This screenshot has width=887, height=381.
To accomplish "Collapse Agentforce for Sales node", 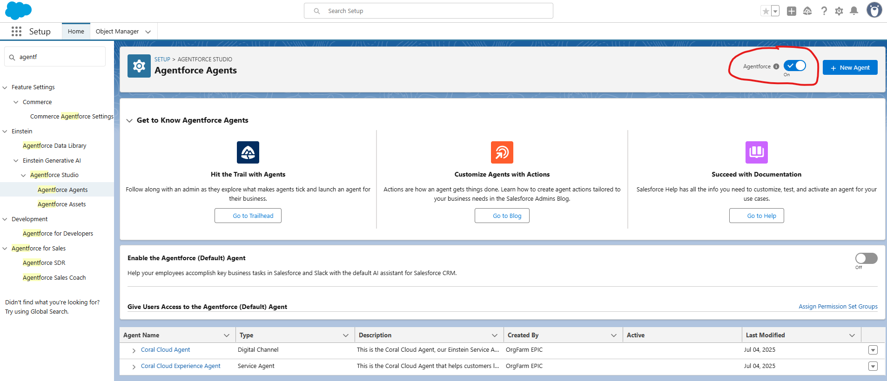I will [5, 249].
